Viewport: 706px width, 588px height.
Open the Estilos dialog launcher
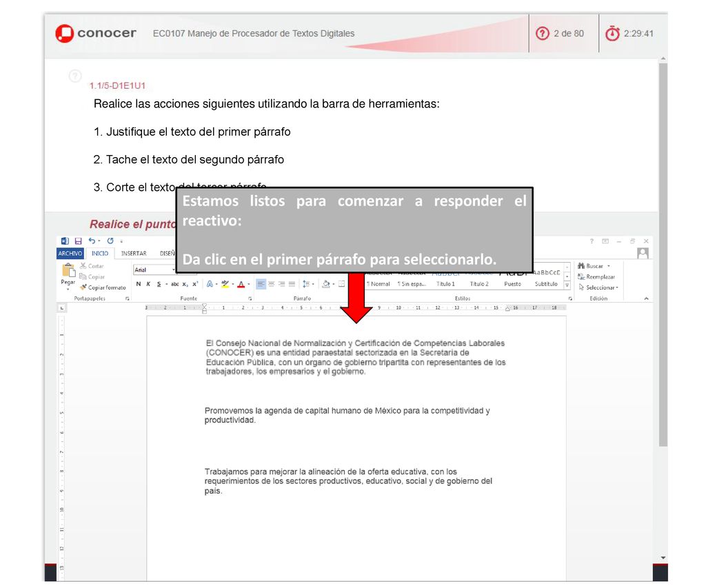pos(570,298)
